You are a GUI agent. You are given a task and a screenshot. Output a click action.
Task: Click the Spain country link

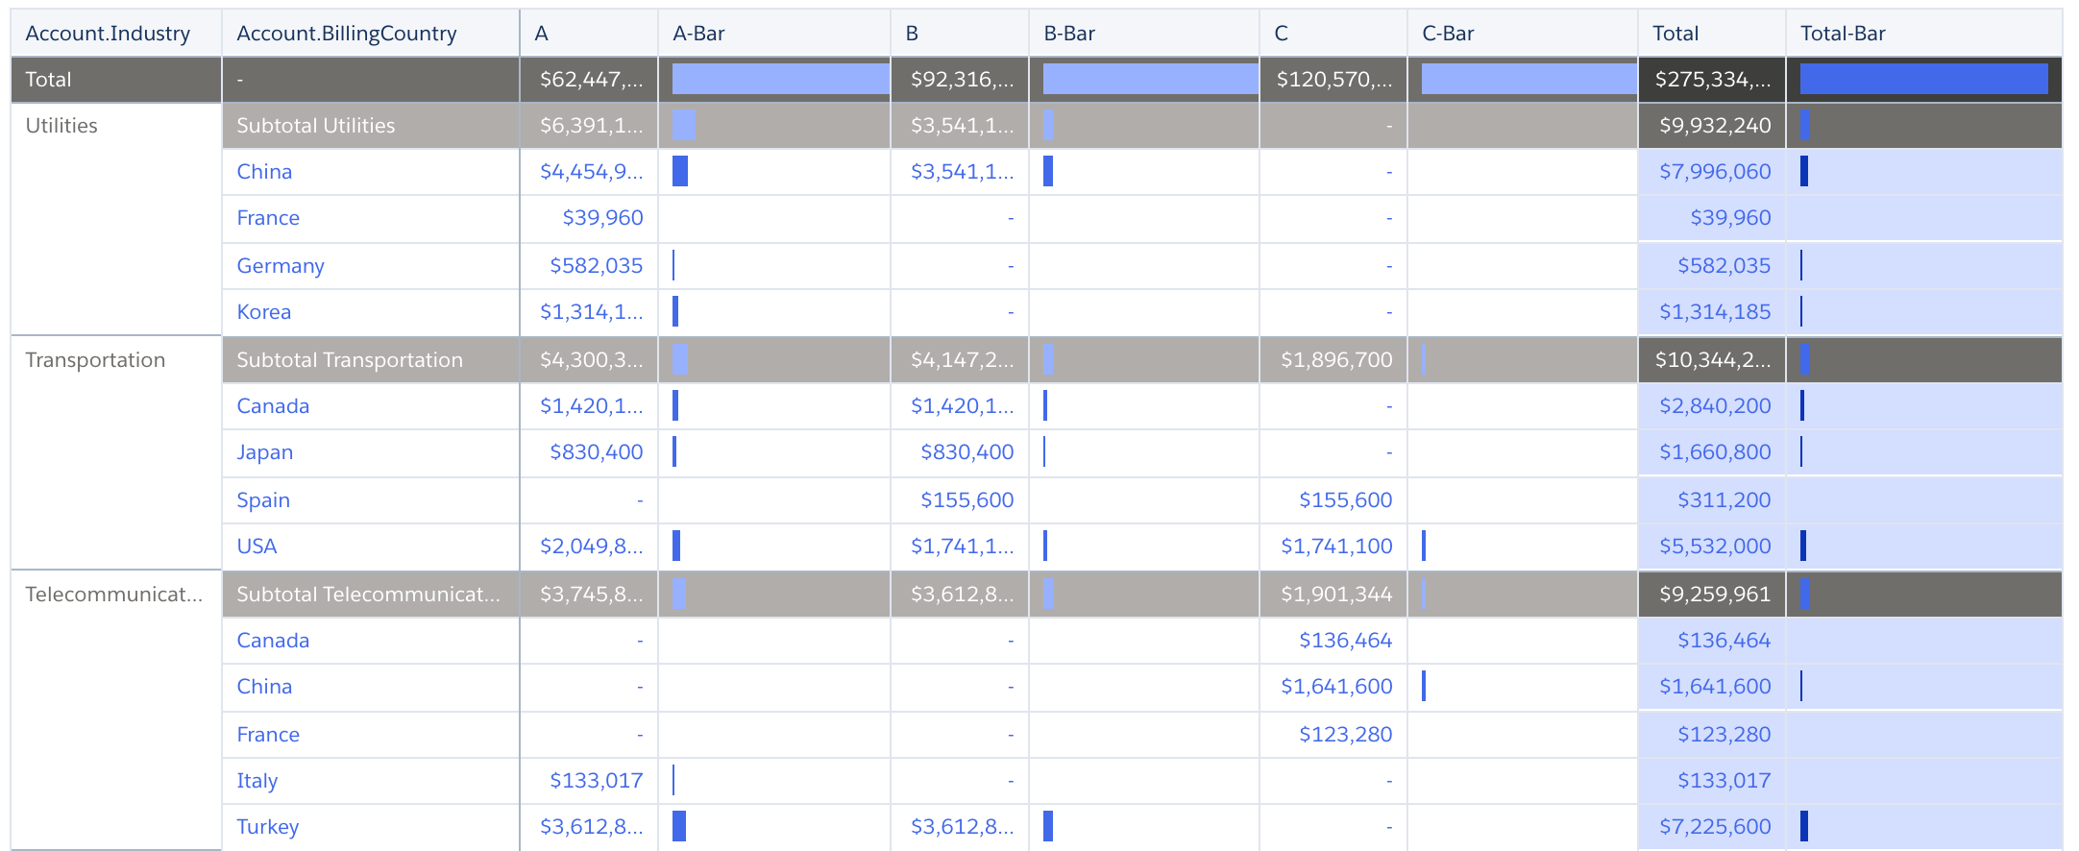coord(263,500)
